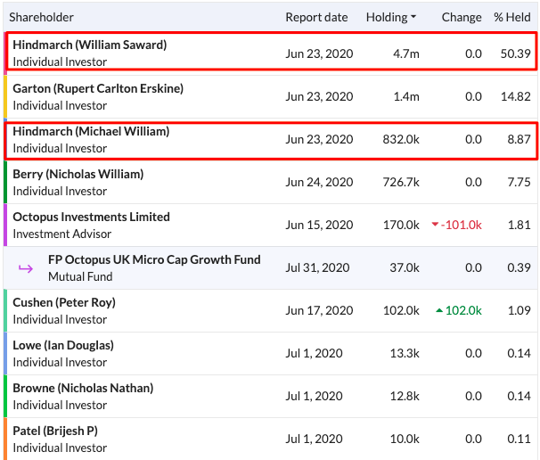Click the red down arrow beside -101.0k
The width and height of the screenshot is (540, 460).
435,225
